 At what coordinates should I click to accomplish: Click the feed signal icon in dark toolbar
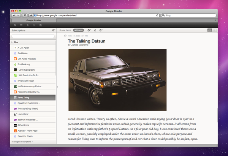tap(34, 25)
